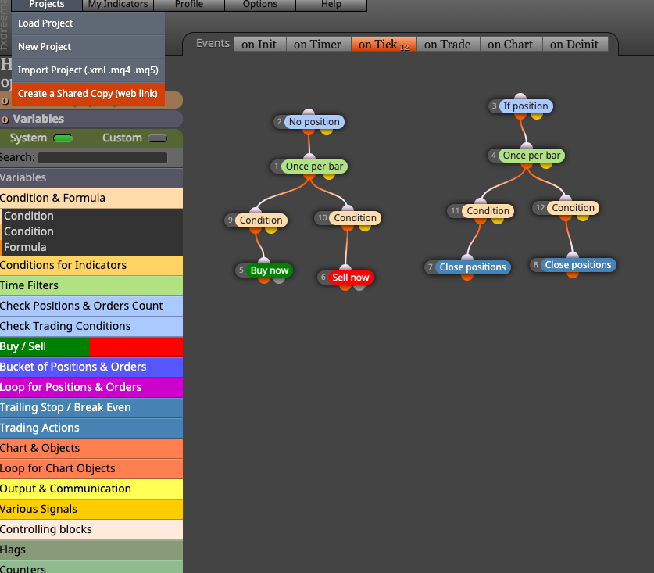Image resolution: width=654 pixels, height=573 pixels.
Task: Expand 'Controlling blocks' category
Action: tap(91, 529)
